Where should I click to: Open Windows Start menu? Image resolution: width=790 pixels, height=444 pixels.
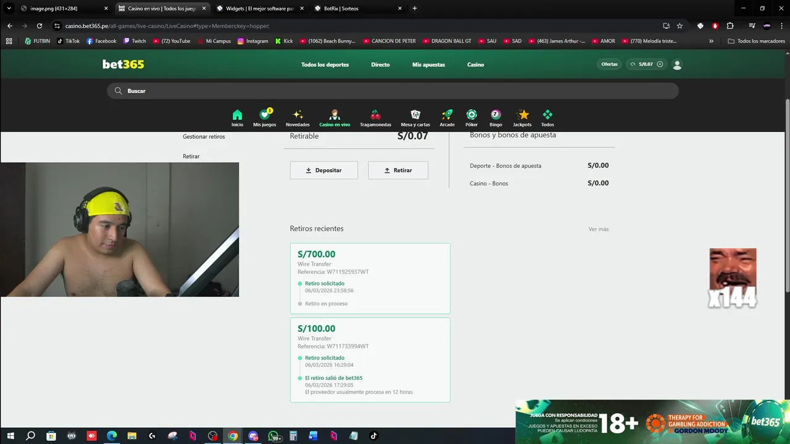point(10,436)
